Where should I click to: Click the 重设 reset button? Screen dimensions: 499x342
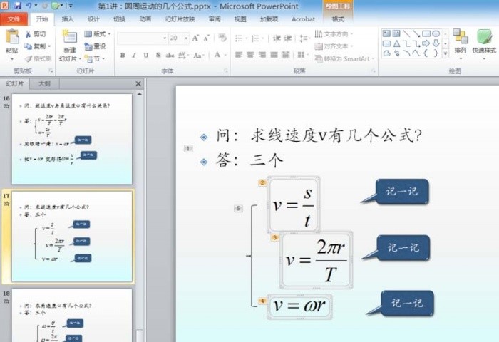pos(95,46)
